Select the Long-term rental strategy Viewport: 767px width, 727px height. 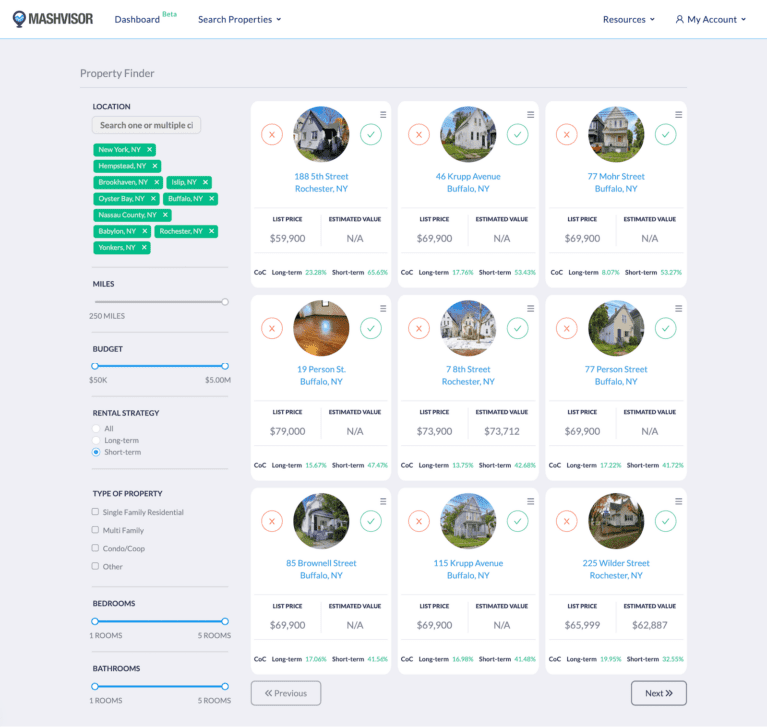click(96, 440)
